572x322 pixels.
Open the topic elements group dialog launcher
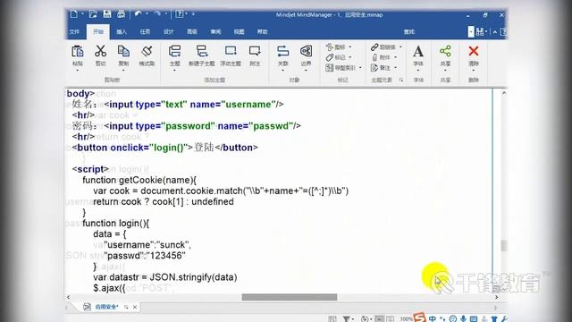pos(401,80)
